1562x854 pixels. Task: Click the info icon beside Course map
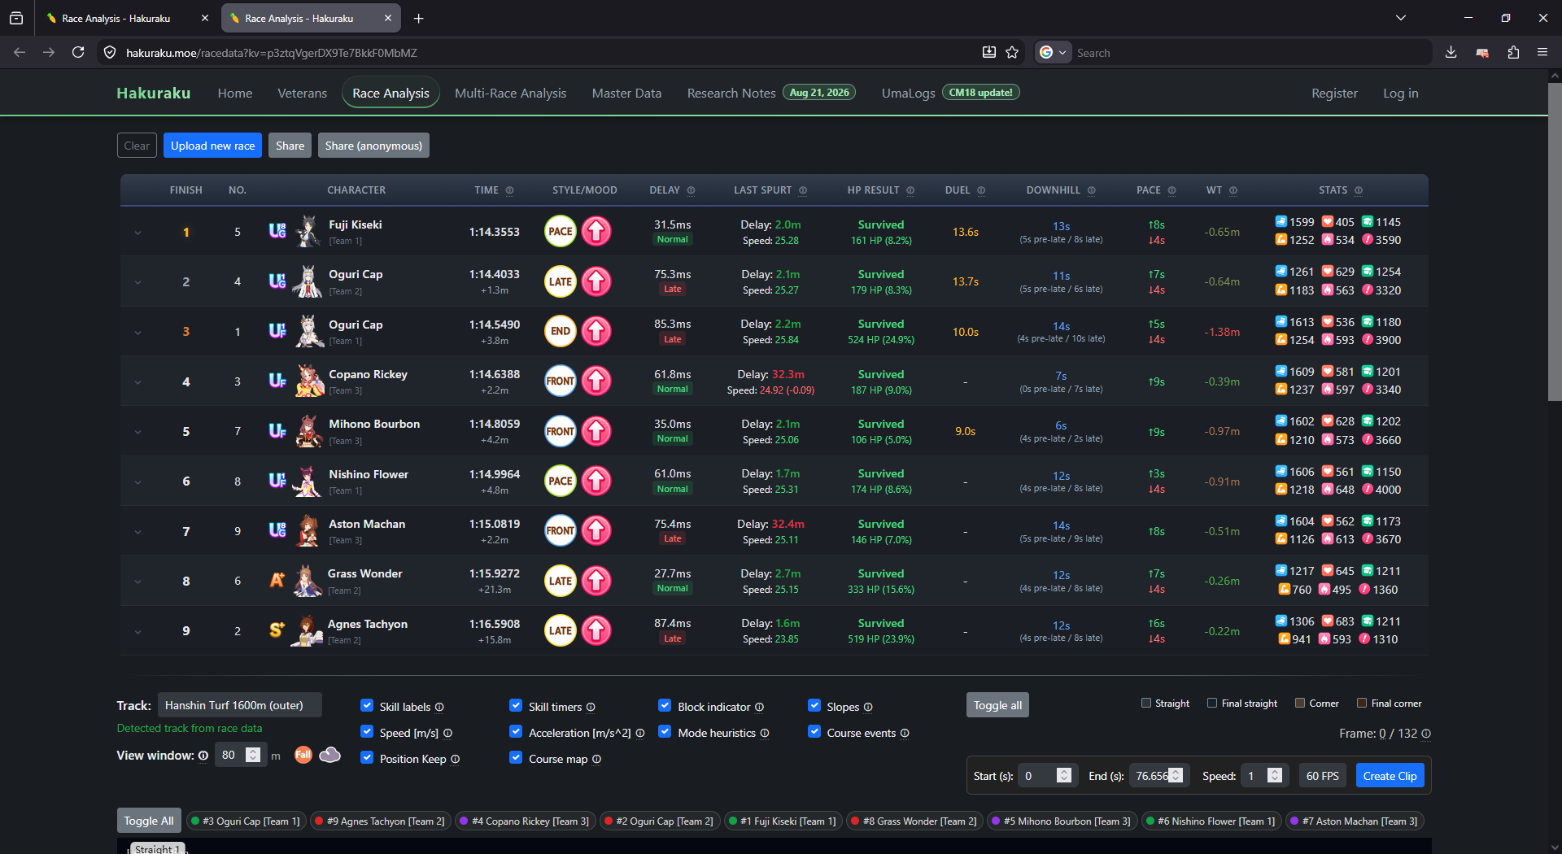596,759
